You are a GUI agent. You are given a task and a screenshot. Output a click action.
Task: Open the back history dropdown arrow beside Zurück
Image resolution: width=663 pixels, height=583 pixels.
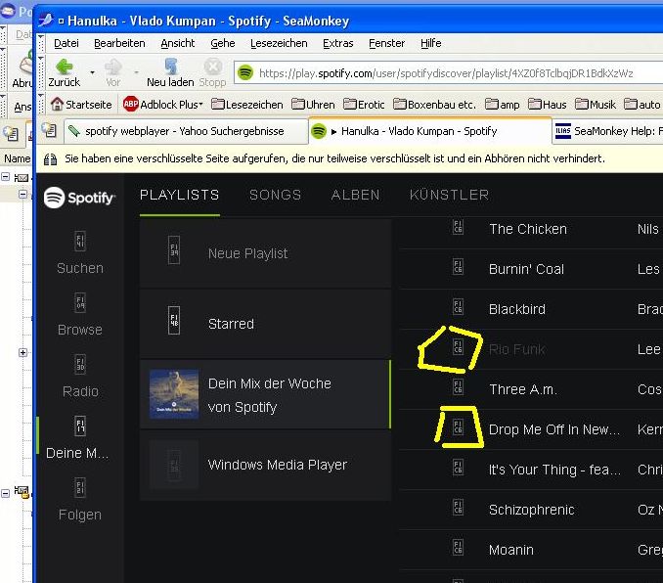pyautogui.click(x=92, y=72)
